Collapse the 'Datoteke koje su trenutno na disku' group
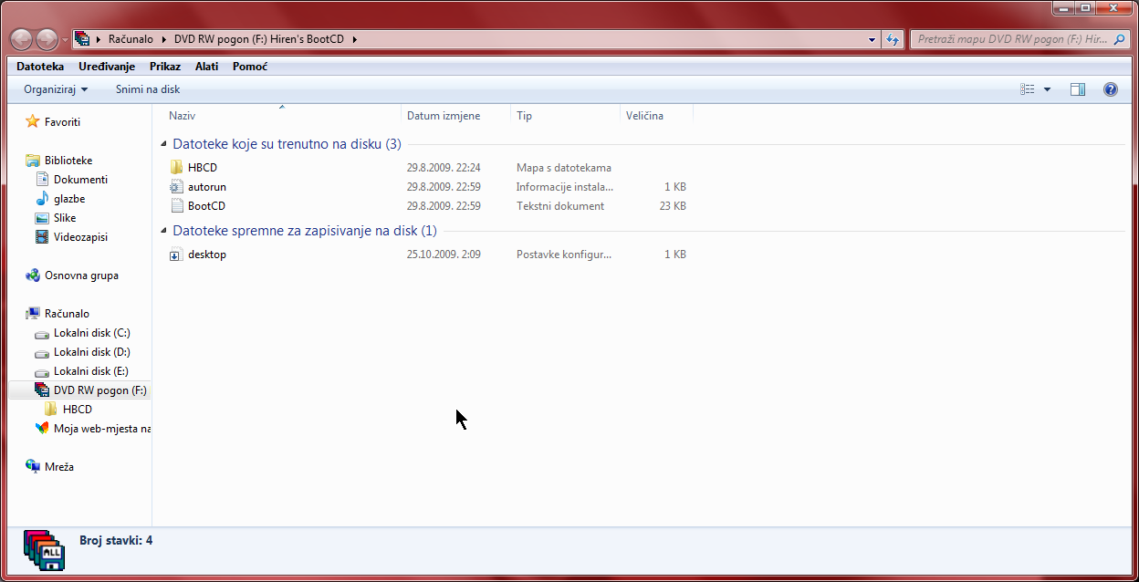 point(164,144)
